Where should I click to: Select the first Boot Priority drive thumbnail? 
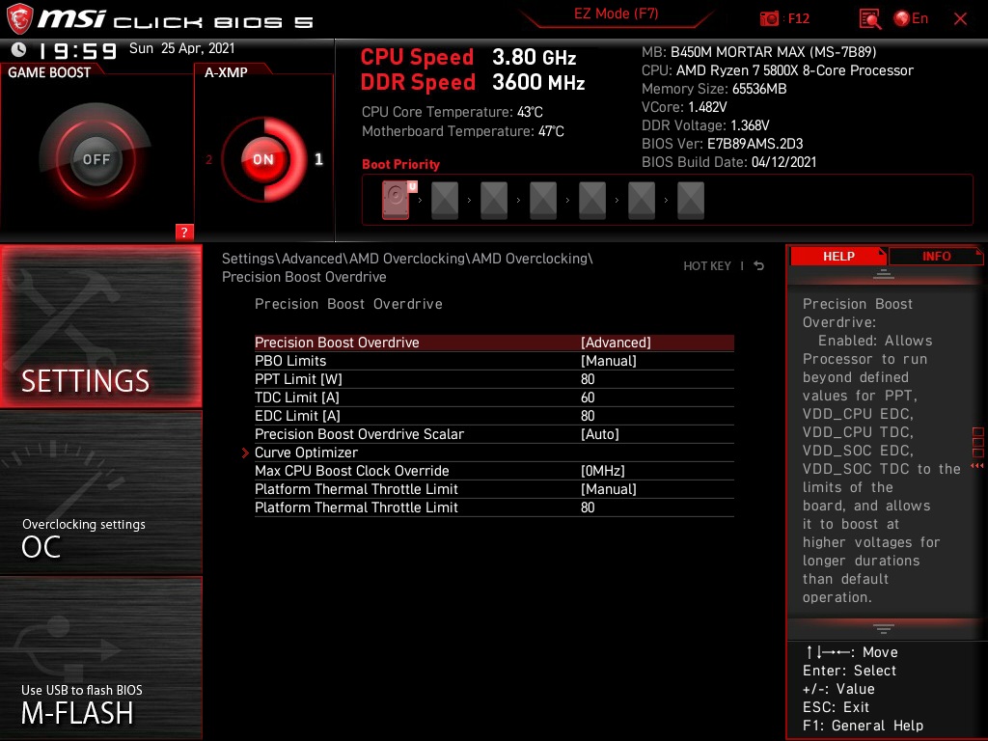pos(395,200)
